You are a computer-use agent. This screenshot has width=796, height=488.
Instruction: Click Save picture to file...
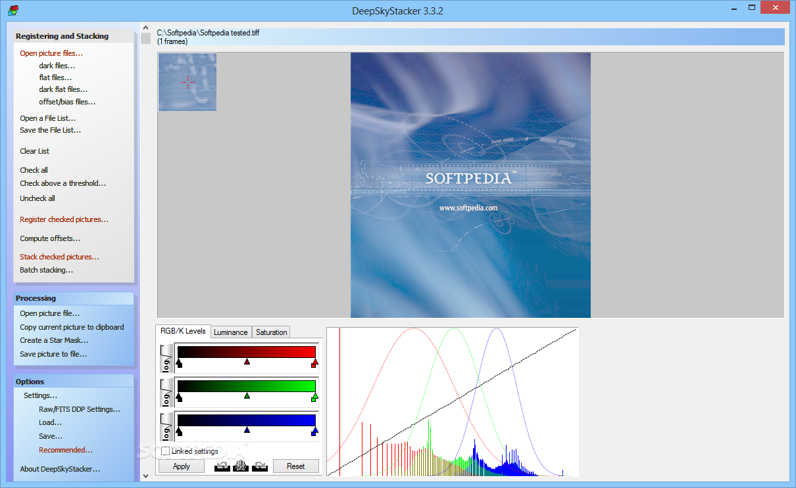(53, 354)
